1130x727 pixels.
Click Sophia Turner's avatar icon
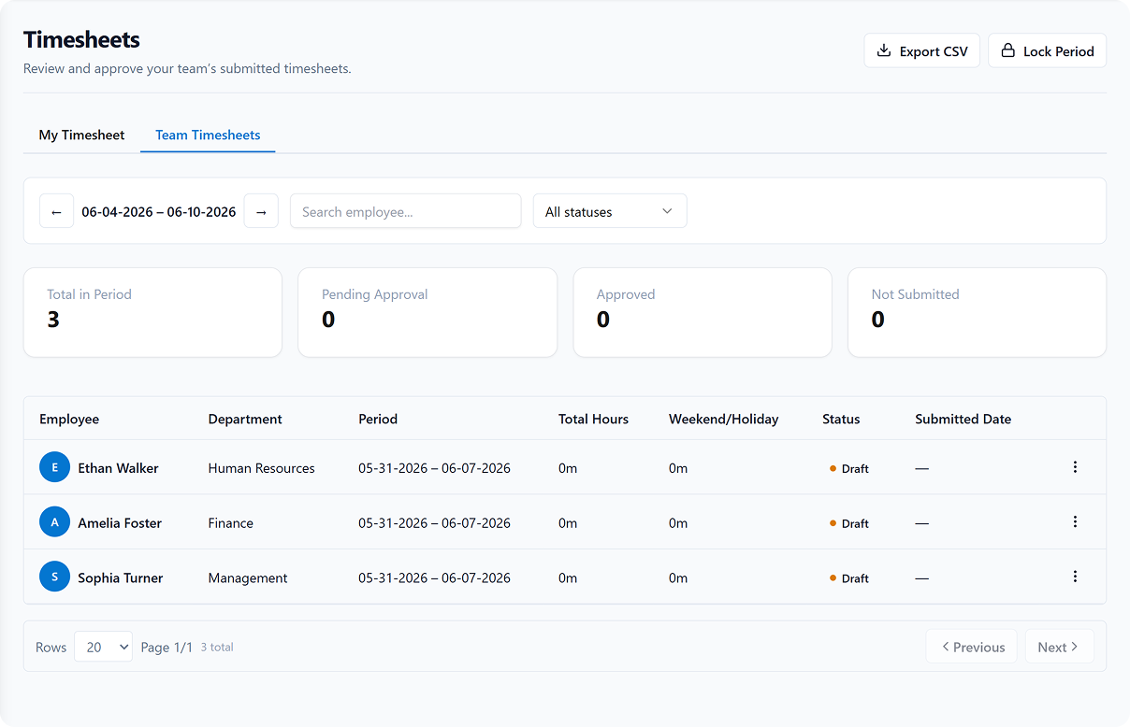55,577
